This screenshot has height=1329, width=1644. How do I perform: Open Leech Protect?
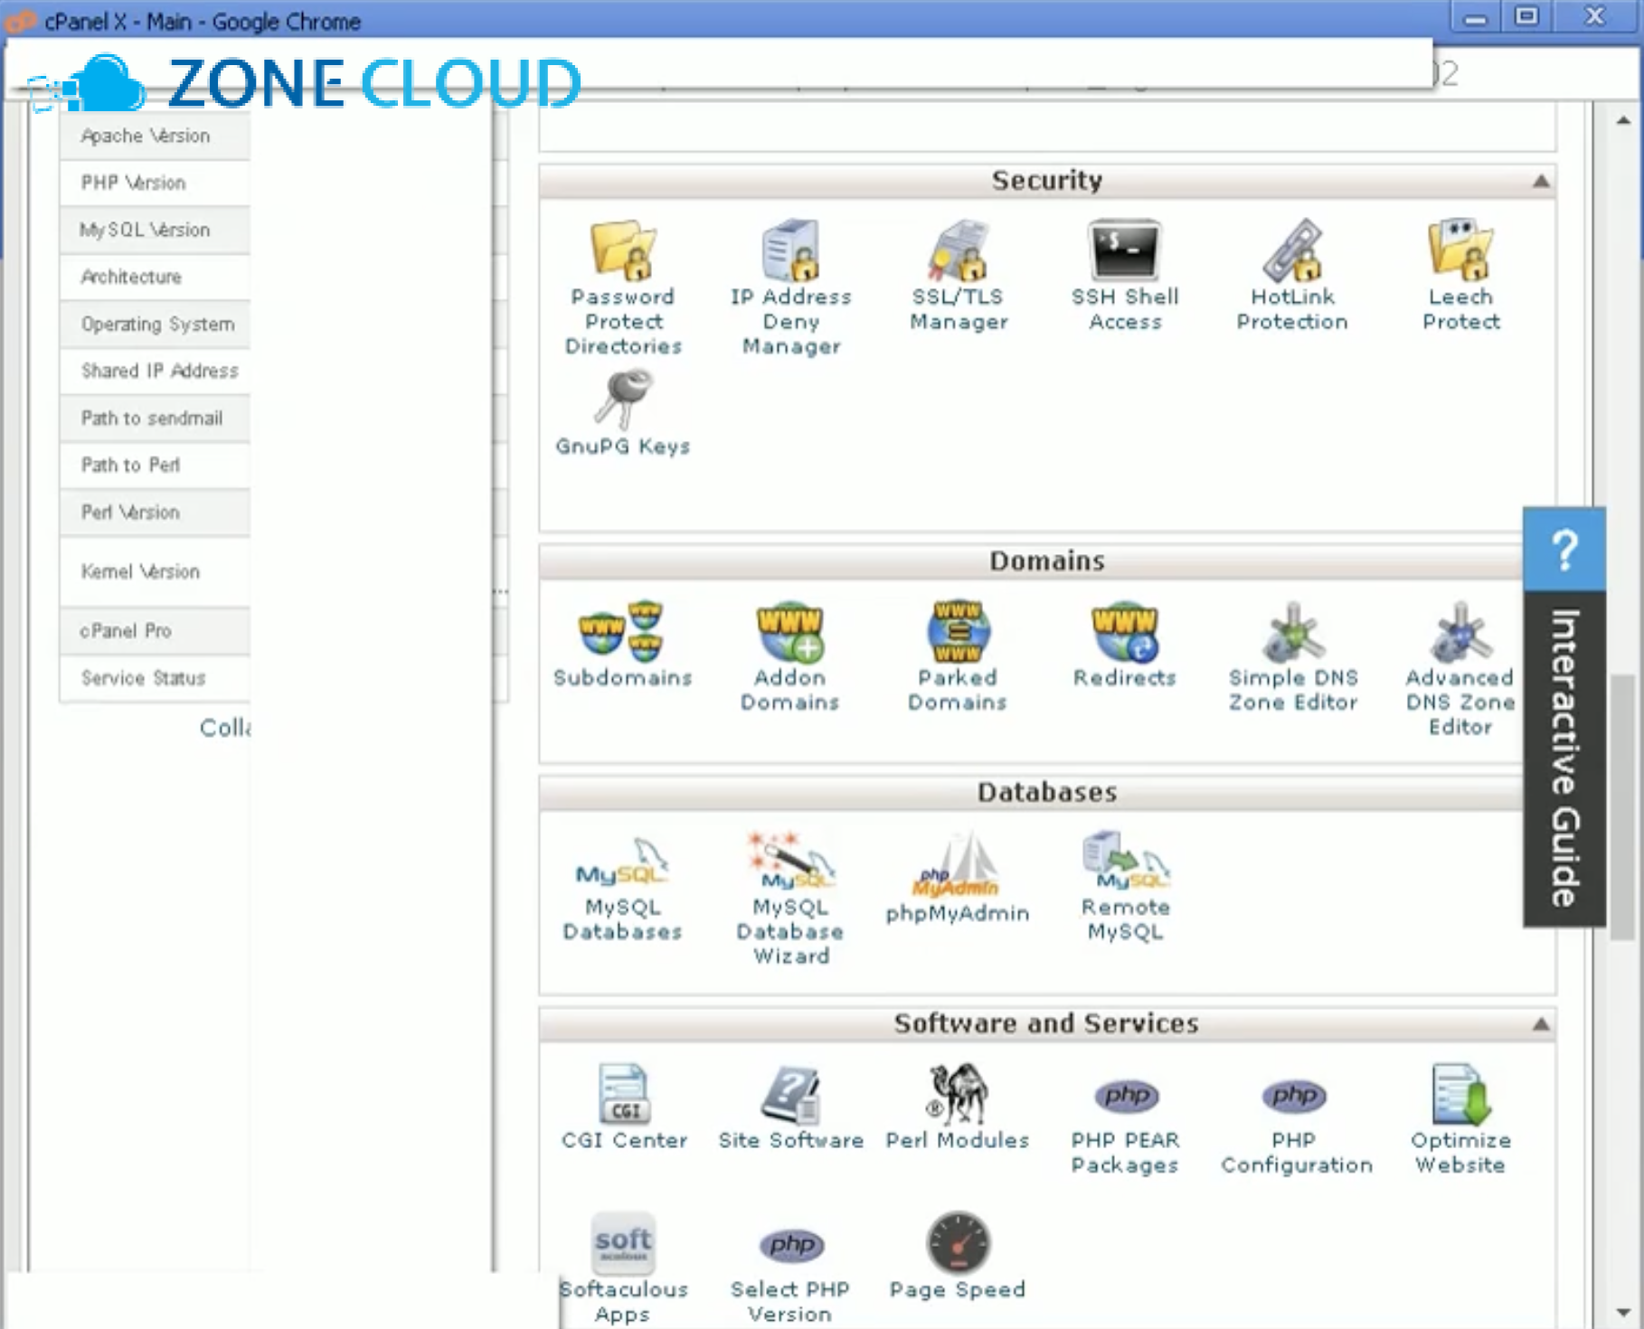click(1460, 276)
